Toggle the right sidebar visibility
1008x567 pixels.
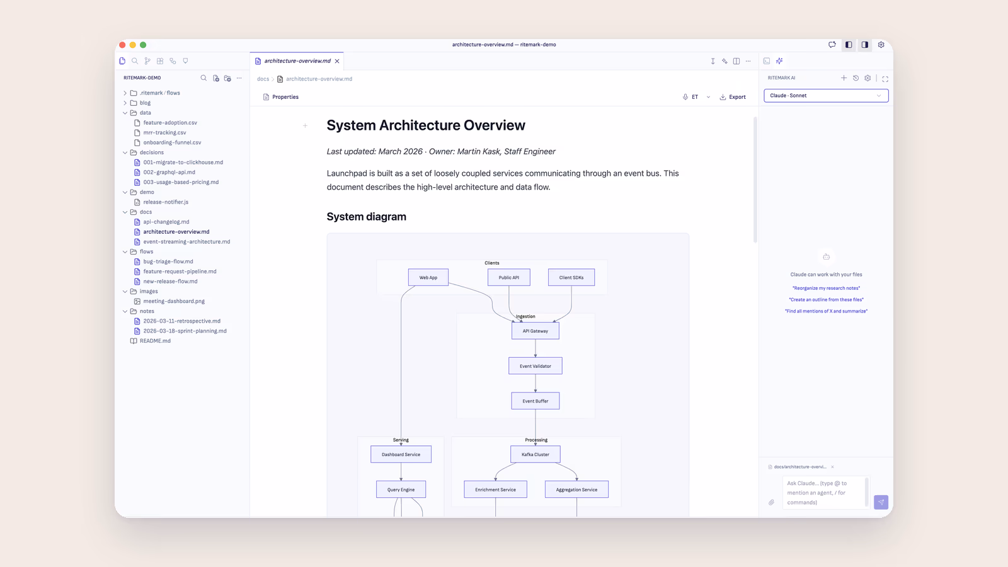(865, 45)
